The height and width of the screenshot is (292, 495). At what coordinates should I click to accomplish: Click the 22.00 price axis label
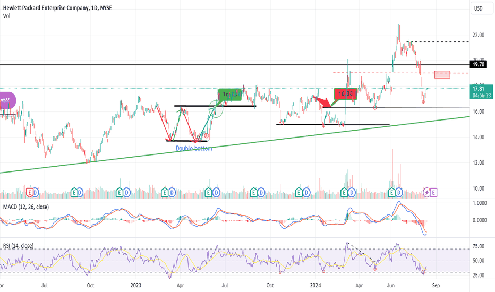478,35
